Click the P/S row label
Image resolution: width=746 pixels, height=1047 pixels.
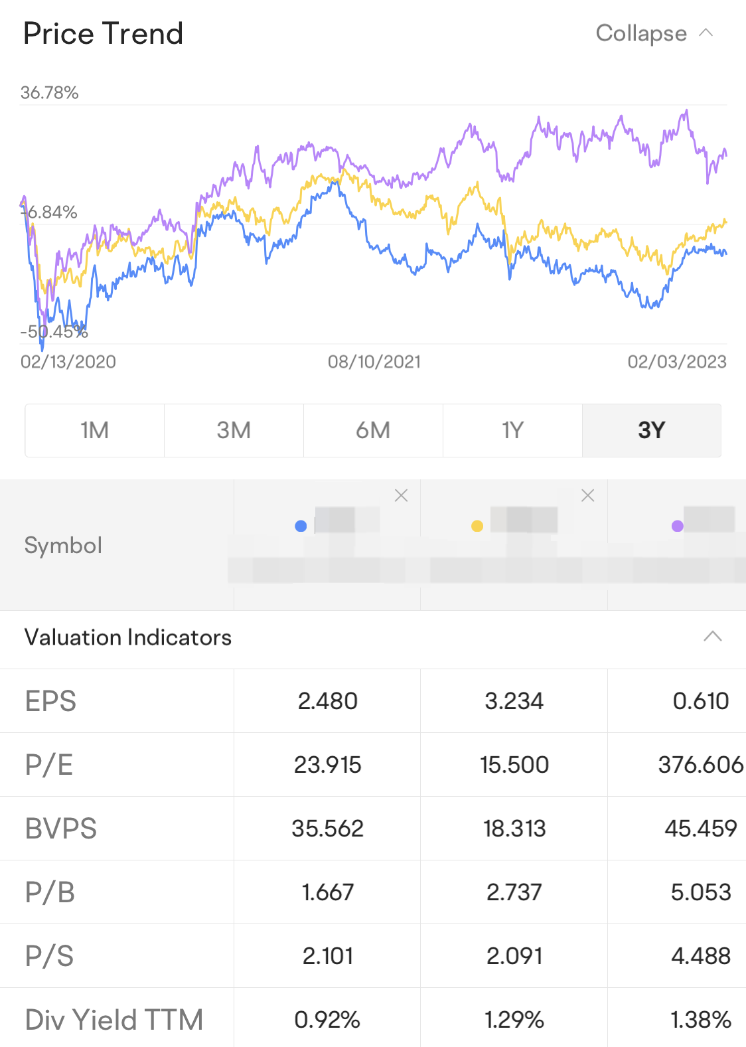49,956
